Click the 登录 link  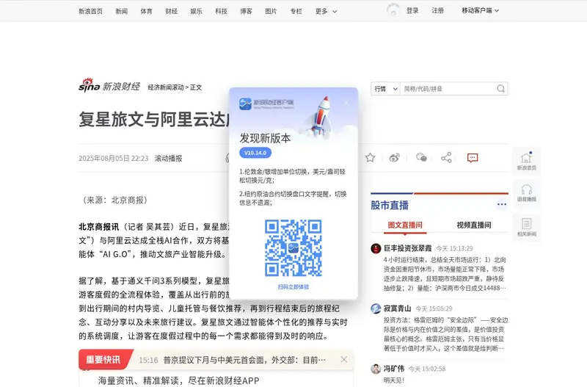tap(412, 10)
